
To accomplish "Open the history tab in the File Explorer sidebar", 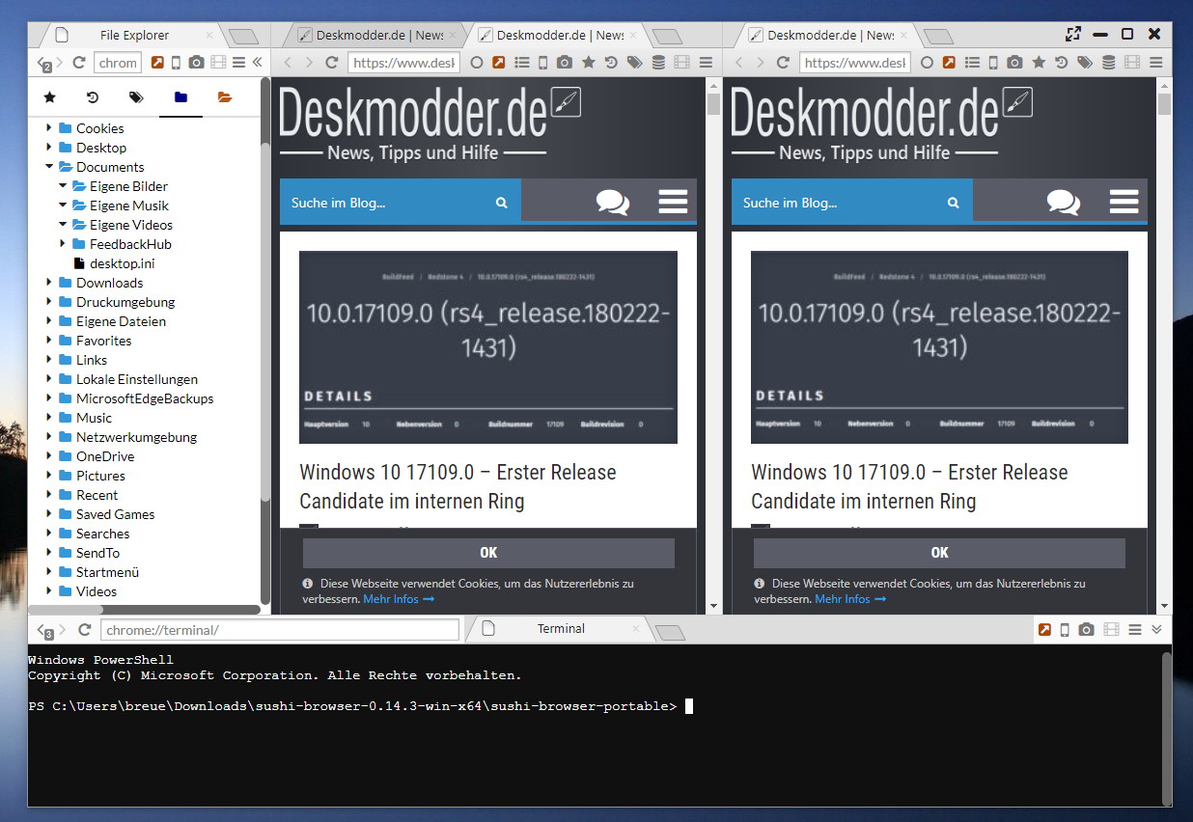I will [93, 97].
